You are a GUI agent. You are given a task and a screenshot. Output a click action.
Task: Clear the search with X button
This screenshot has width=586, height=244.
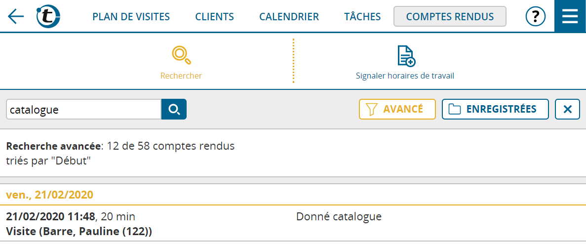point(567,109)
